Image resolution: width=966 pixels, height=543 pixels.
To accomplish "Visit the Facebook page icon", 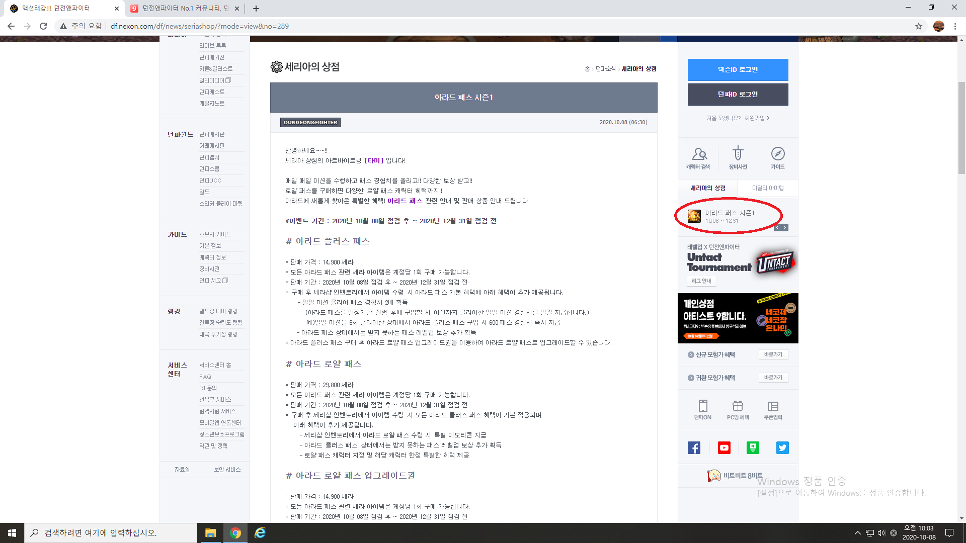I will pyautogui.click(x=694, y=447).
